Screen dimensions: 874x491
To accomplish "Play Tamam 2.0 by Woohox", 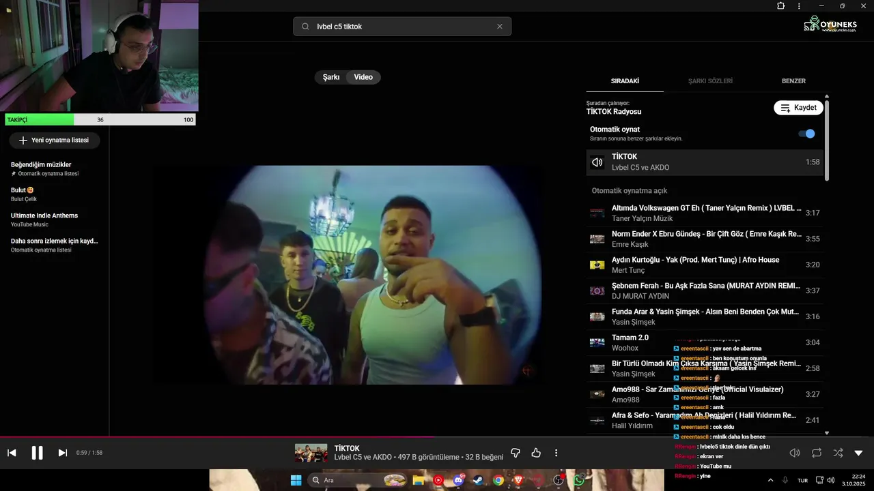I will coord(705,342).
